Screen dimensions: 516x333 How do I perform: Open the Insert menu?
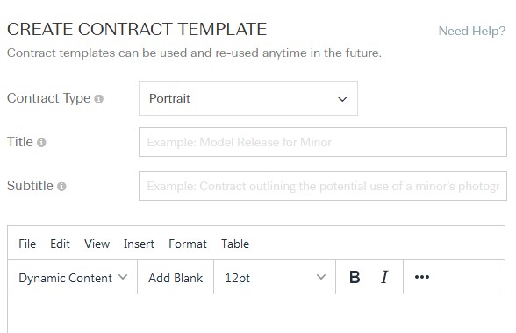pyautogui.click(x=139, y=244)
